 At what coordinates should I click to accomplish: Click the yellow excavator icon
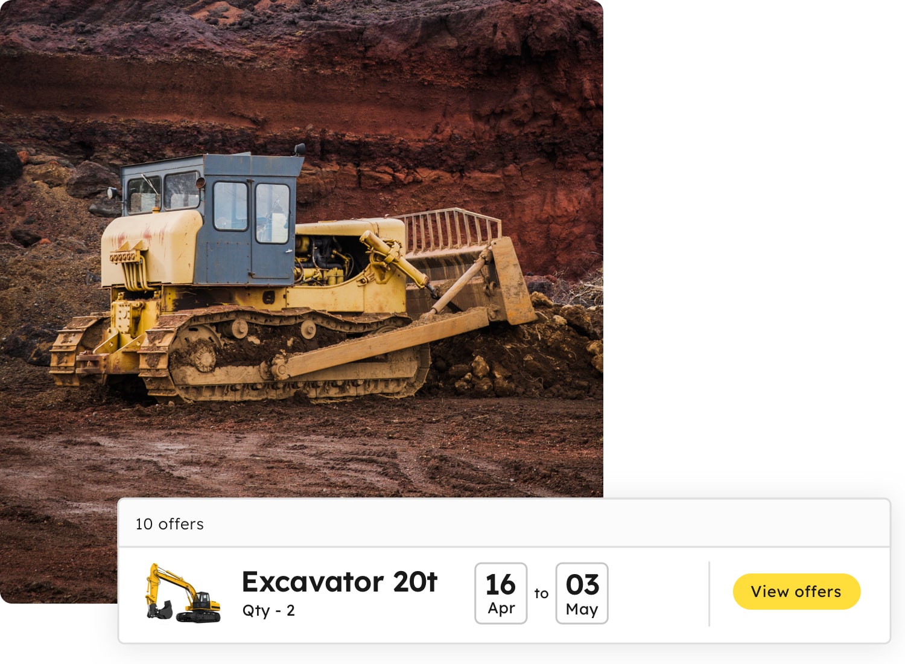(183, 593)
